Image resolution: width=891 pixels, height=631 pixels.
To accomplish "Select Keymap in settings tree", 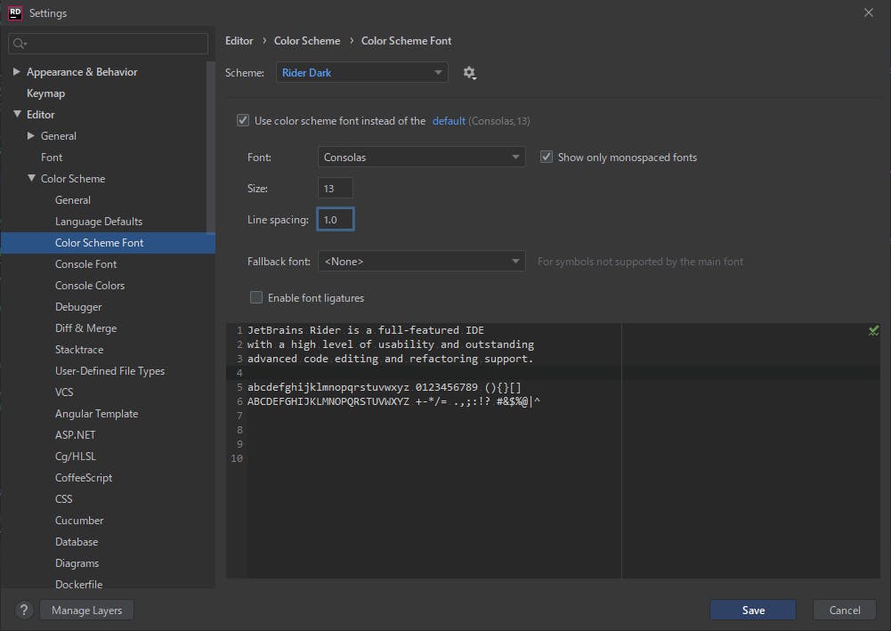I will click(x=46, y=93).
